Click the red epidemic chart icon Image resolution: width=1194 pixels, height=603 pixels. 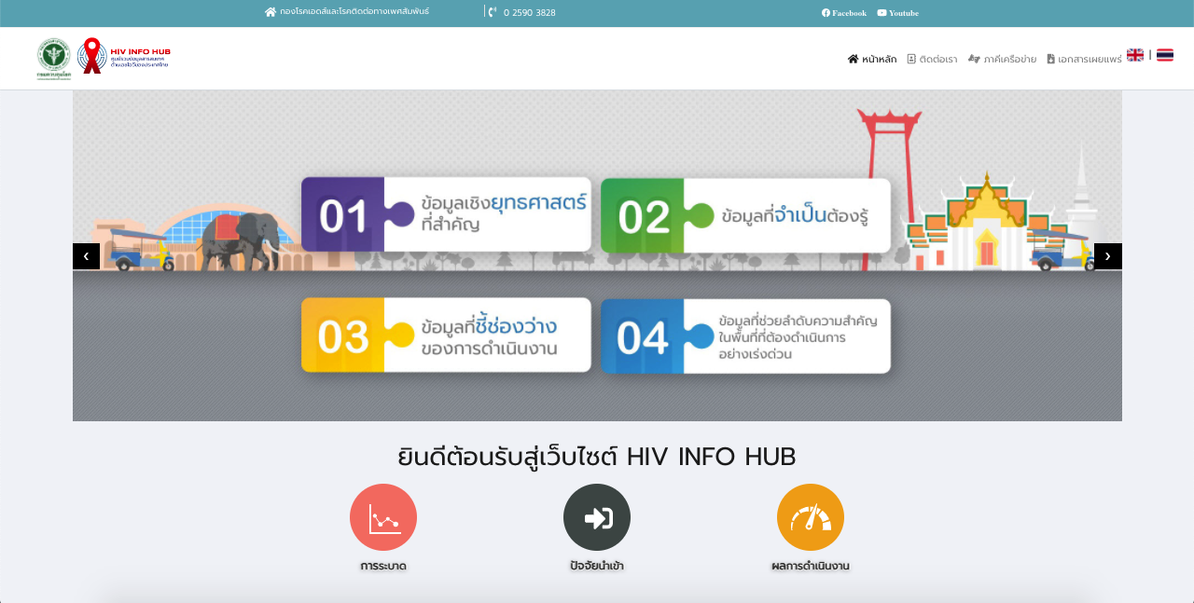click(382, 517)
